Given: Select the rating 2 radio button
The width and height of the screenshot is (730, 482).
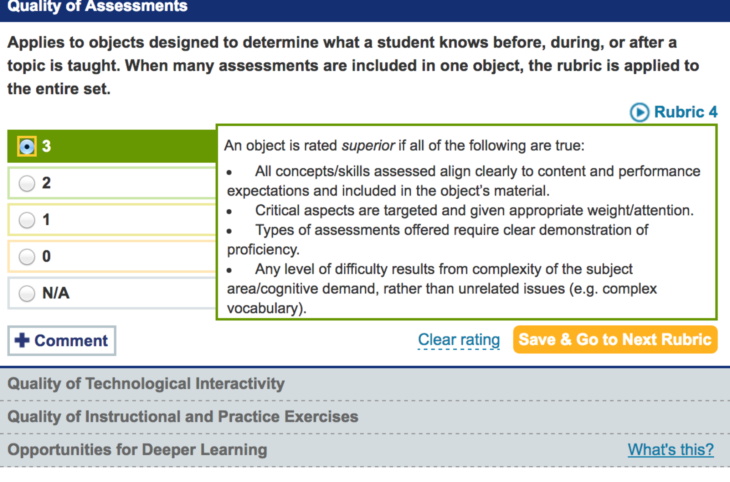Looking at the screenshot, I should tap(27, 183).
